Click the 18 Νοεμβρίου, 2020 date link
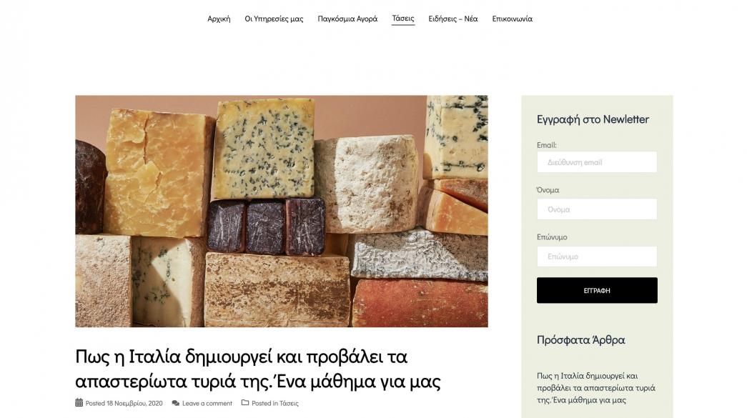Image resolution: width=747 pixels, height=418 pixels. (x=134, y=403)
